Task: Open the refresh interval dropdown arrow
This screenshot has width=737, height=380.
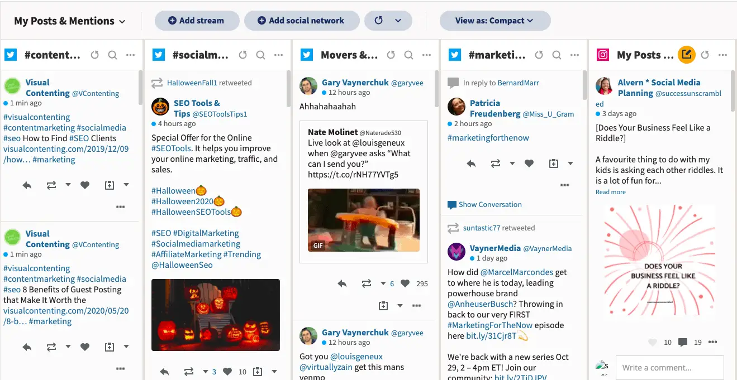Action: [398, 21]
